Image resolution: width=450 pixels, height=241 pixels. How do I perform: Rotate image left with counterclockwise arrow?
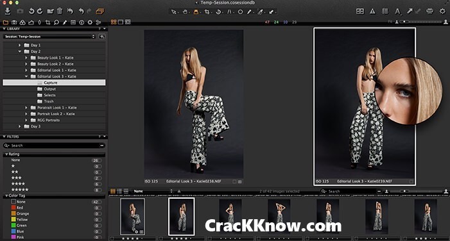tap(31, 11)
